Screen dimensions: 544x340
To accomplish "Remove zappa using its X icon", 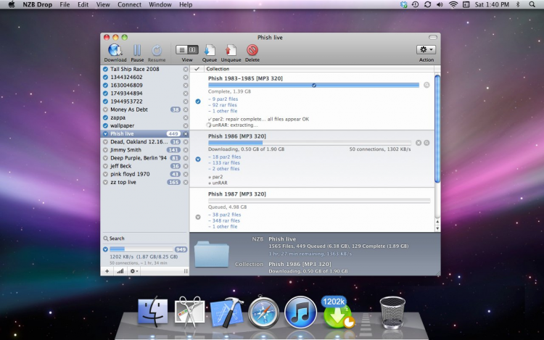I will tap(186, 117).
